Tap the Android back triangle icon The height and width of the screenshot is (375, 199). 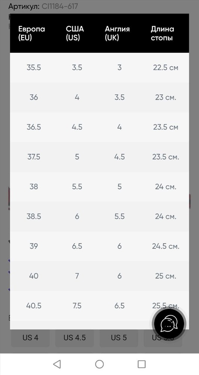tap(57, 364)
